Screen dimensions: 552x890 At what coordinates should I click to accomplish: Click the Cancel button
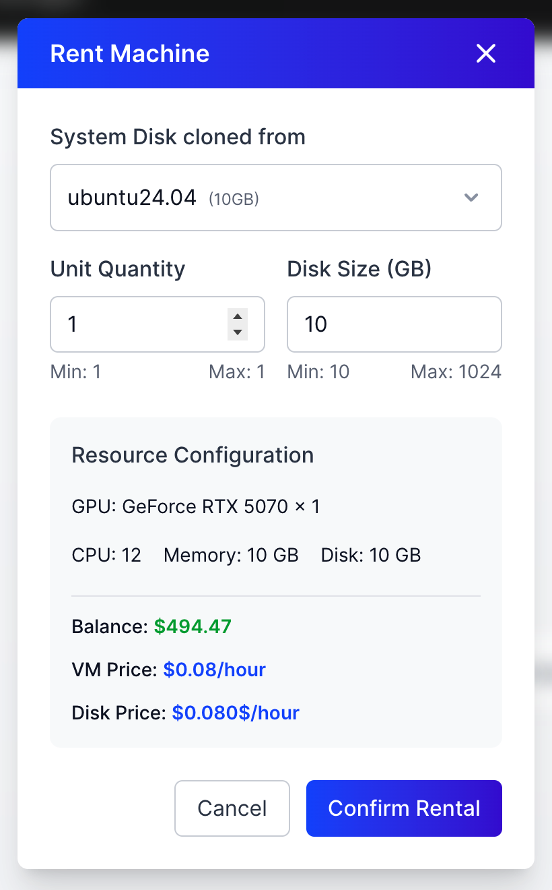click(x=232, y=808)
